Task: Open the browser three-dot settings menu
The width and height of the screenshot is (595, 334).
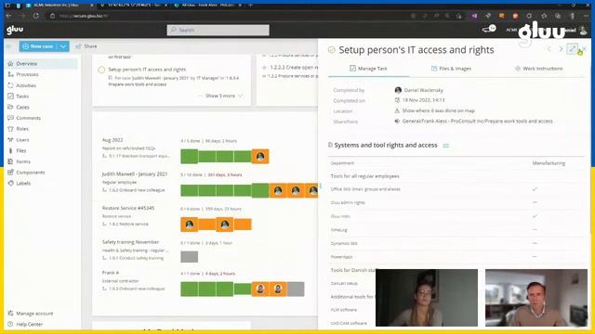Action: pyautogui.click(x=586, y=16)
